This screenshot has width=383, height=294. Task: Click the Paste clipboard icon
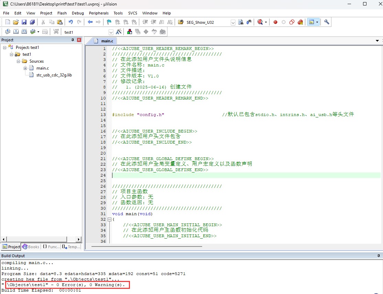pyautogui.click(x=59, y=22)
